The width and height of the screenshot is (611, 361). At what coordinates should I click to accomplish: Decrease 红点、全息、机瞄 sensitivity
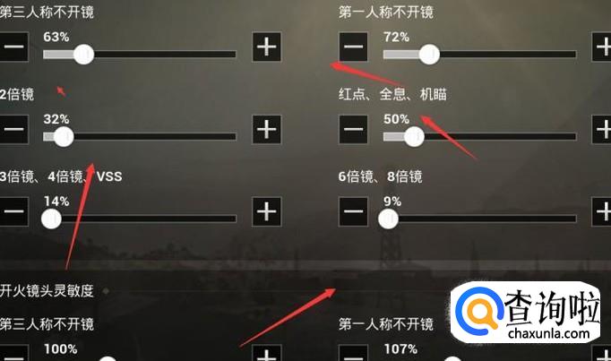coord(353,129)
